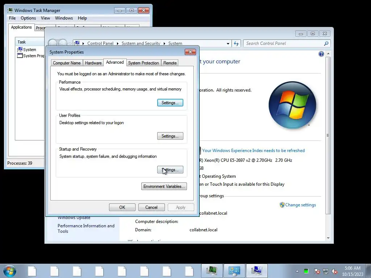Confirm System Properties with OK
371x278 pixels.
122,207
